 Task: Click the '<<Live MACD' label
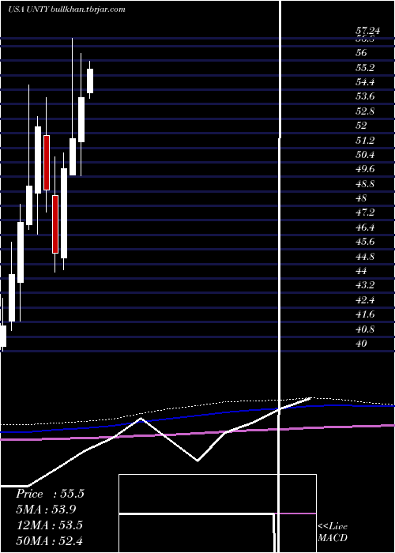click(x=333, y=532)
